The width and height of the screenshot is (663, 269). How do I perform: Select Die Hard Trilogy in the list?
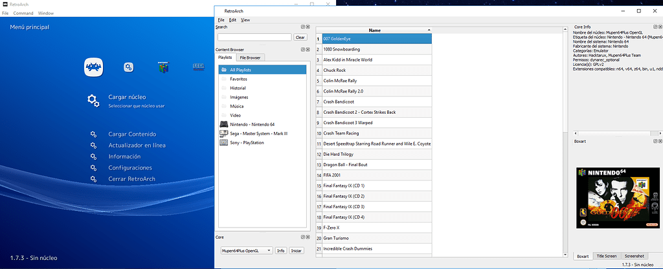(x=377, y=154)
